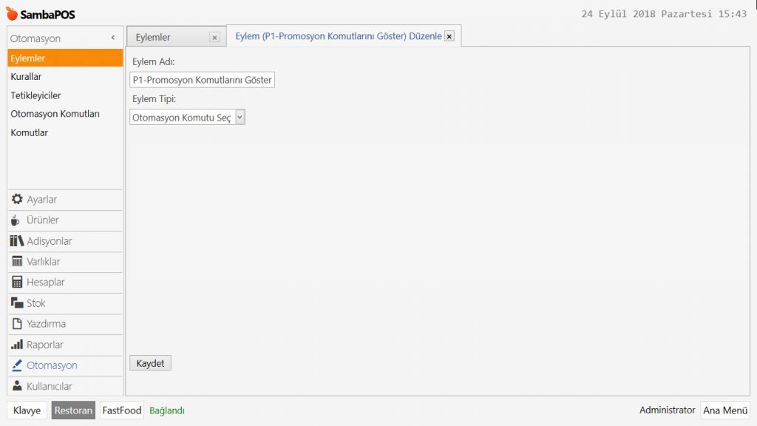
Task: Click the Eylem Adı text field
Action: pyautogui.click(x=202, y=80)
